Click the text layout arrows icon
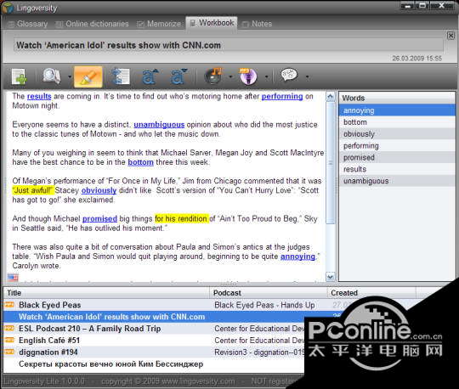 click(x=121, y=76)
